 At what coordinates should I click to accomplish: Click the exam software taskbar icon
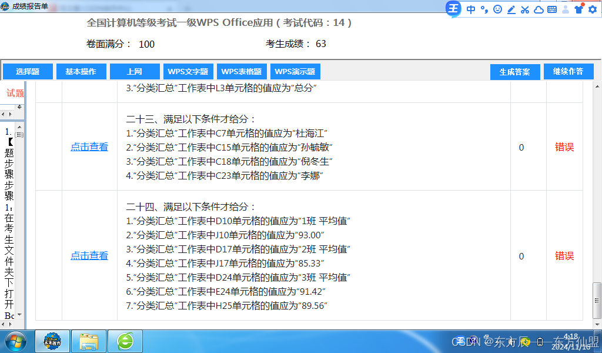(52, 341)
